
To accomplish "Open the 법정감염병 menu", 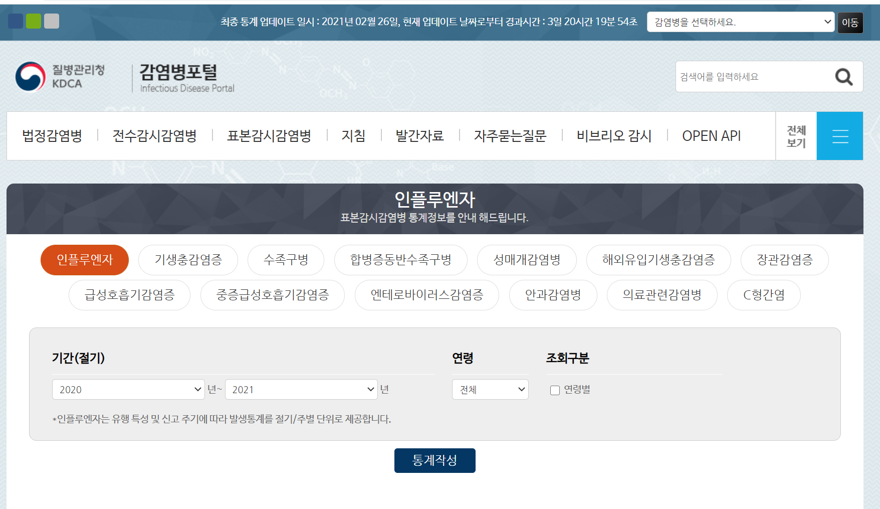I will [x=52, y=136].
